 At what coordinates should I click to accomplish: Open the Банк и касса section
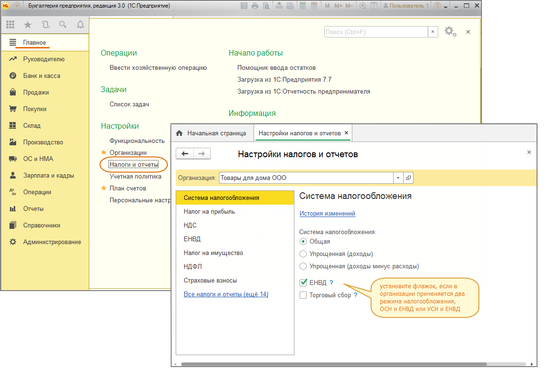tap(41, 75)
